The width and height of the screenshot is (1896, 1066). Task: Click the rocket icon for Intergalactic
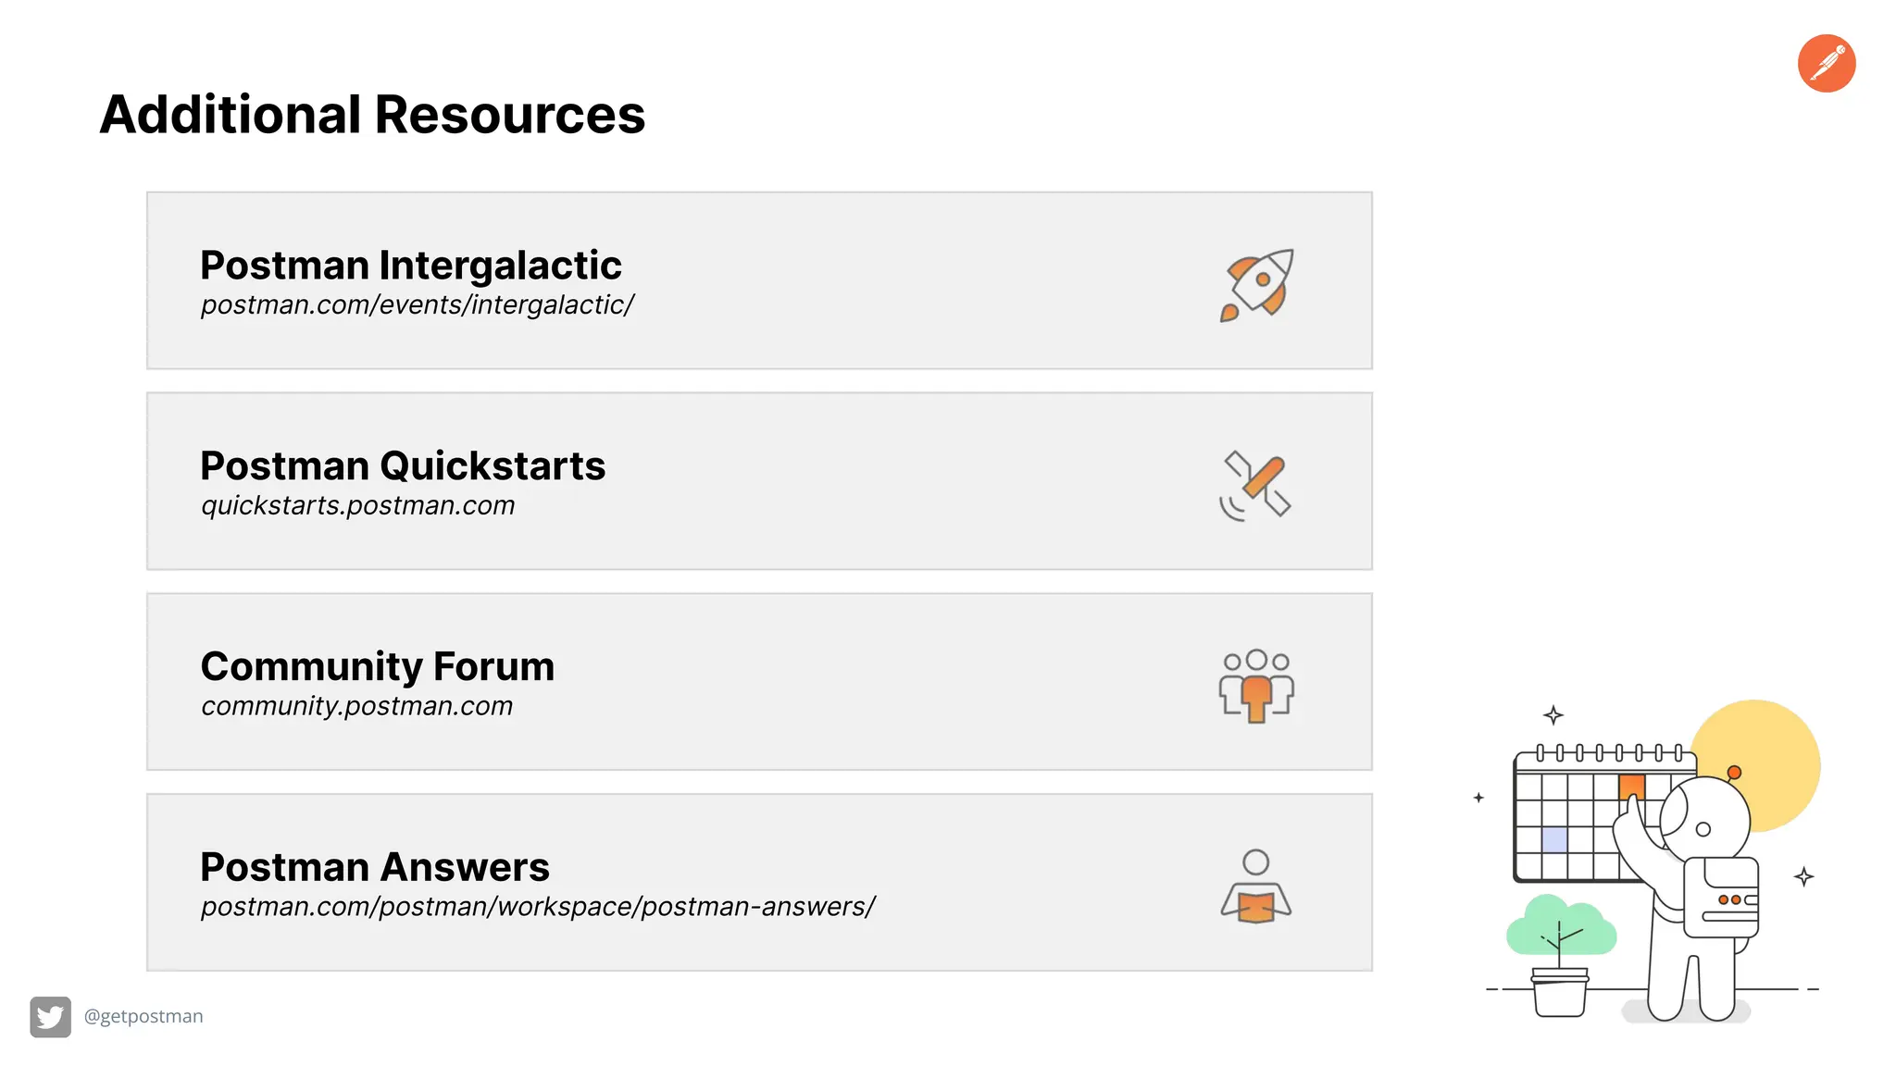coord(1256,285)
